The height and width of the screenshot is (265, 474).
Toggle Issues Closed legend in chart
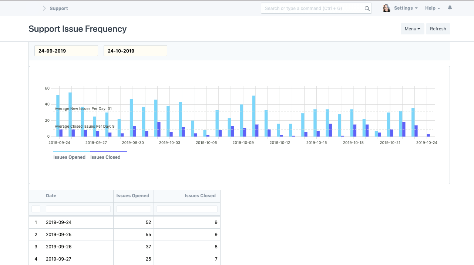pos(105,157)
